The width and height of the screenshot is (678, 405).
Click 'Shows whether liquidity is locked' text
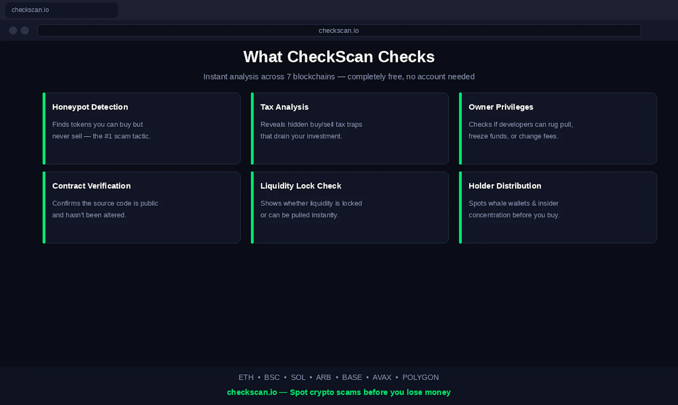point(311,203)
